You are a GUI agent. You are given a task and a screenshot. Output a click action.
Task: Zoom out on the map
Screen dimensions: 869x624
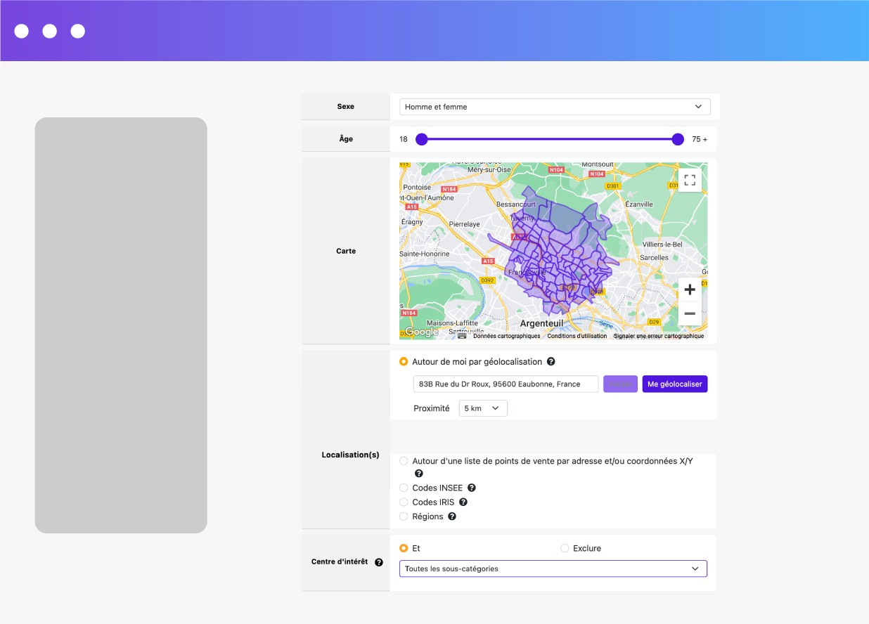tap(690, 313)
